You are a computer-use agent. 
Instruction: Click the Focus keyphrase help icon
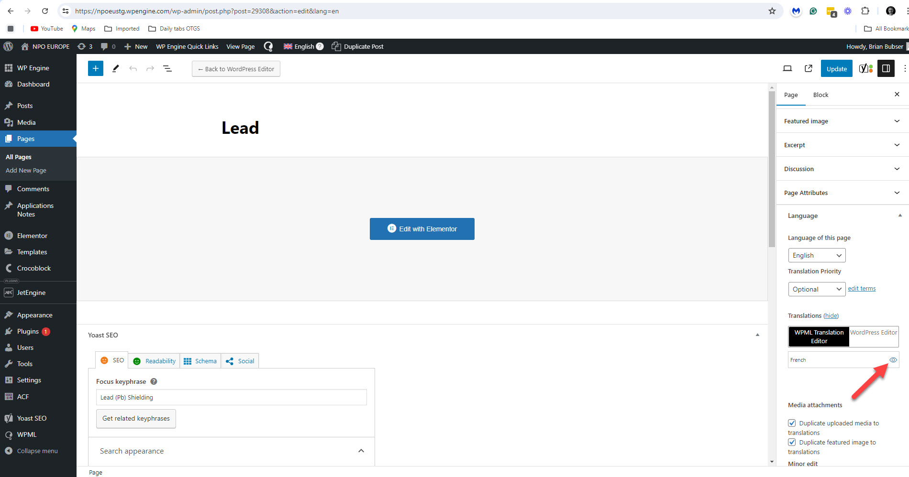click(154, 381)
